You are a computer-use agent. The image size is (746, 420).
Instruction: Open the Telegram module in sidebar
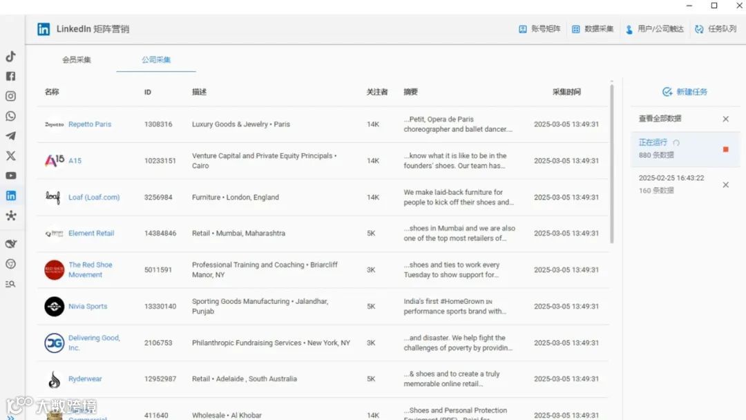click(x=10, y=136)
